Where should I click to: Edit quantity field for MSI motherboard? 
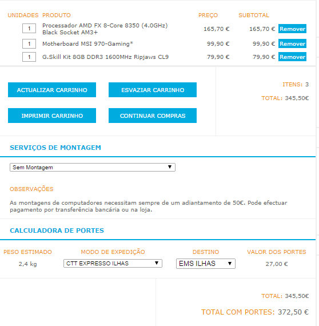29,44
